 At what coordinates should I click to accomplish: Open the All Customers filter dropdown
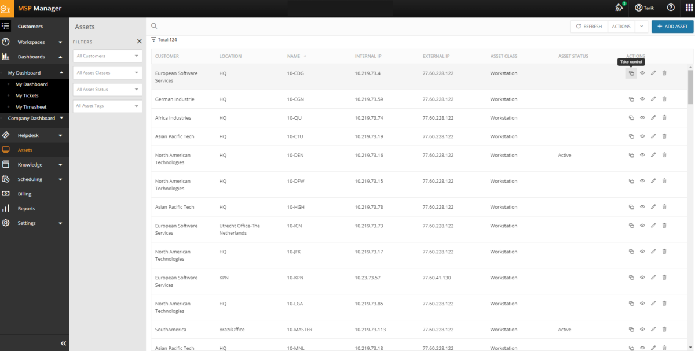point(108,56)
